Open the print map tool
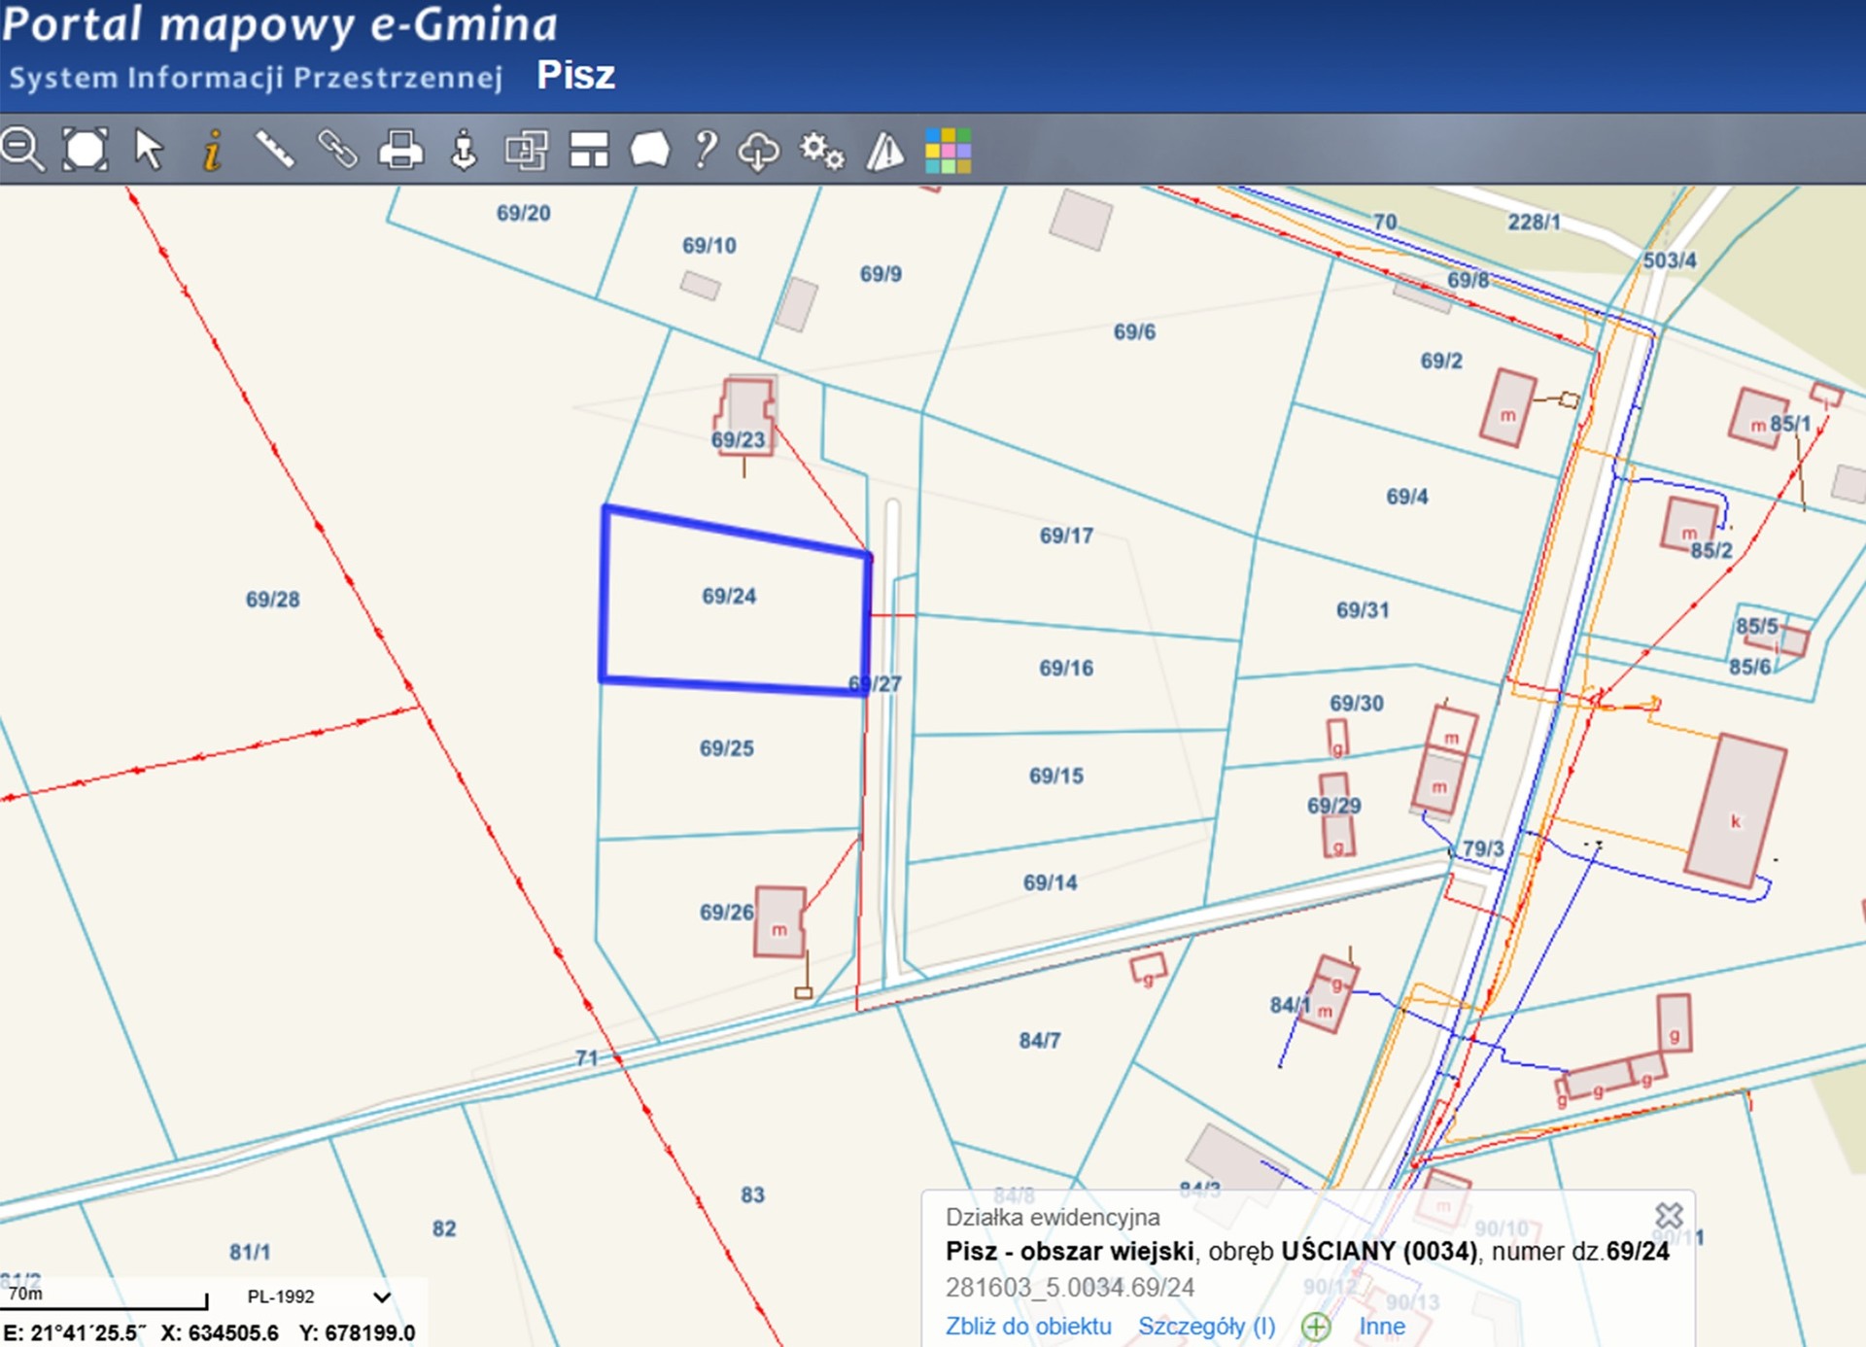The image size is (1866, 1347). click(x=400, y=150)
